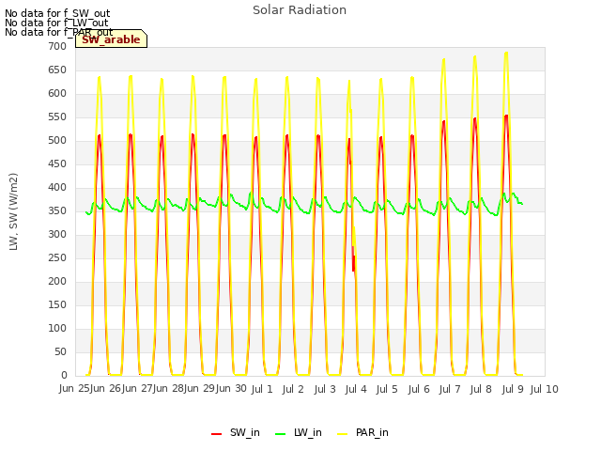The width and height of the screenshot is (601, 451).
Task: Click the yellow PAR_in legend swatch
Action: (x=342, y=434)
